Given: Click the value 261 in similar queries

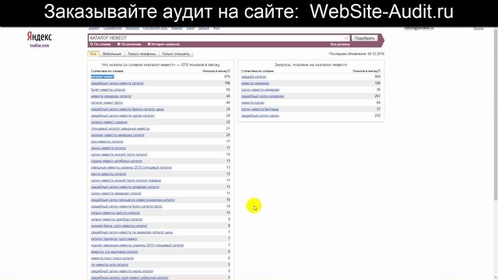Looking at the screenshot, I should pyautogui.click(x=377, y=96).
